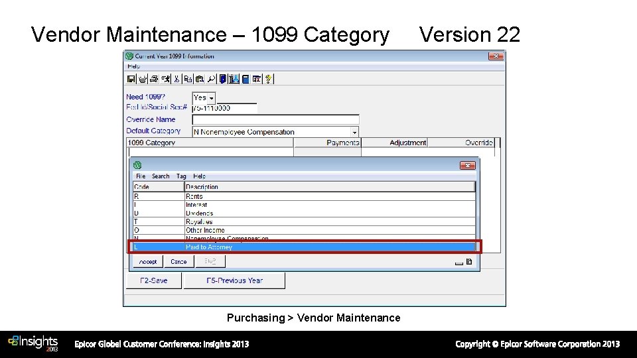Click the Cancel button in the popup

coord(178,262)
